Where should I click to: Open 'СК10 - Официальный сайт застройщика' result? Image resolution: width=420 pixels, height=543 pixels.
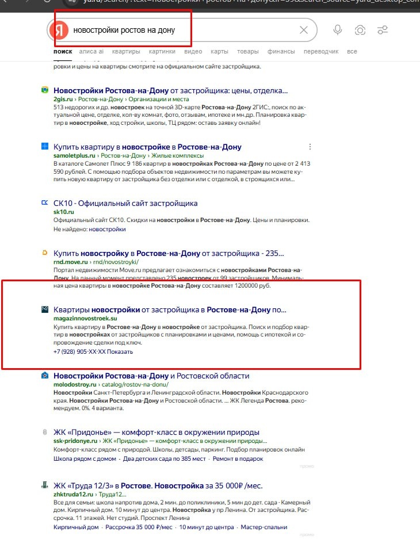point(125,203)
